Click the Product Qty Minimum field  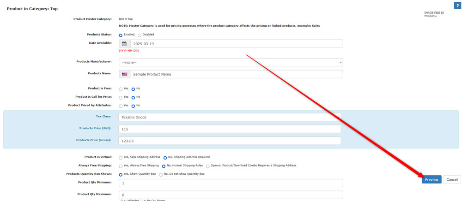(231, 183)
